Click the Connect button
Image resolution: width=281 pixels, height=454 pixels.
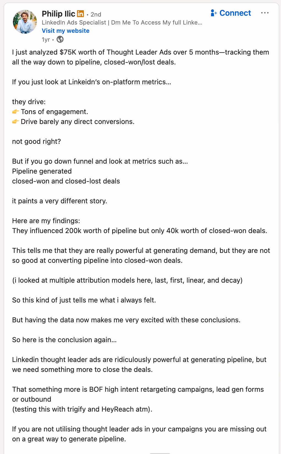click(x=231, y=13)
